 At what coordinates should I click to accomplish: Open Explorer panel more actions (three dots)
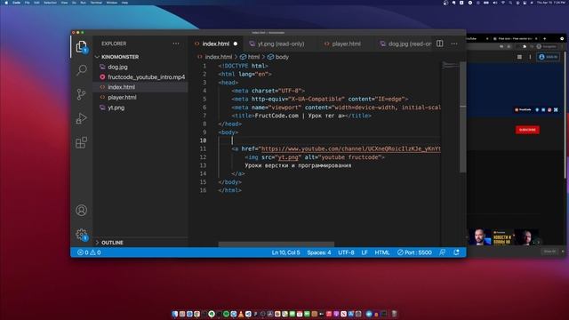point(176,44)
